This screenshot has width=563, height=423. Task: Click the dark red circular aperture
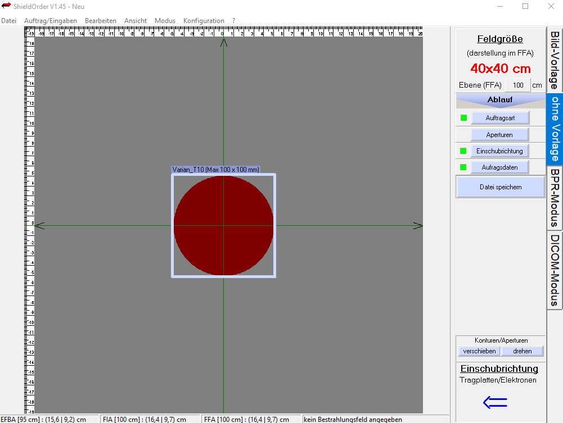coord(223,225)
